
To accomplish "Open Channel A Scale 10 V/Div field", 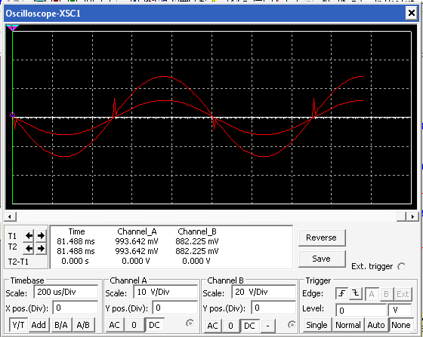I will pyautogui.click(x=165, y=292).
